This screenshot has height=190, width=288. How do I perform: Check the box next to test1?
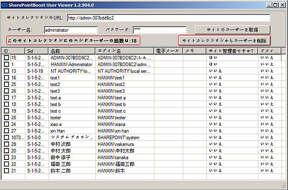click(x=7, y=77)
